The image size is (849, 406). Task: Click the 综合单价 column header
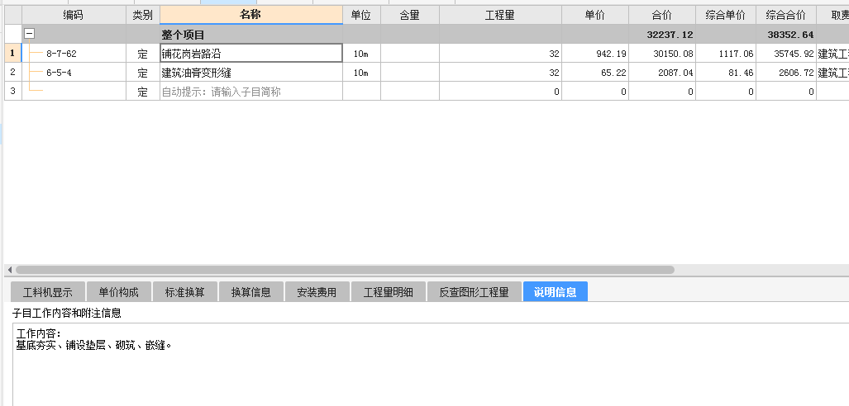(x=726, y=15)
